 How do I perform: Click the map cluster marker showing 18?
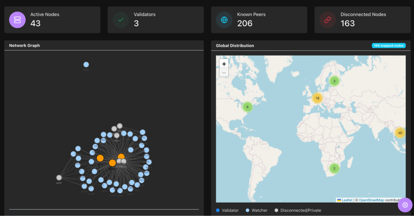coord(317,98)
